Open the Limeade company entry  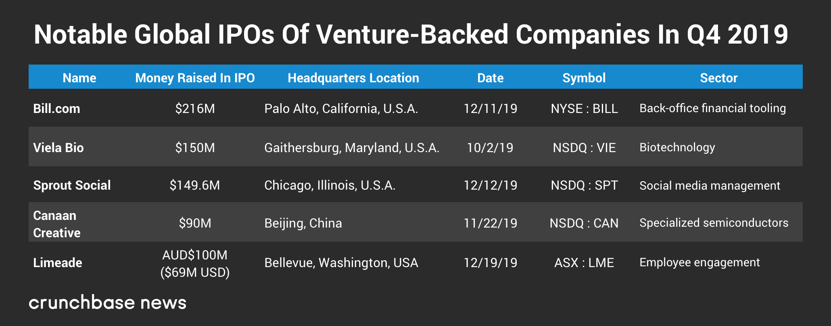(x=58, y=263)
